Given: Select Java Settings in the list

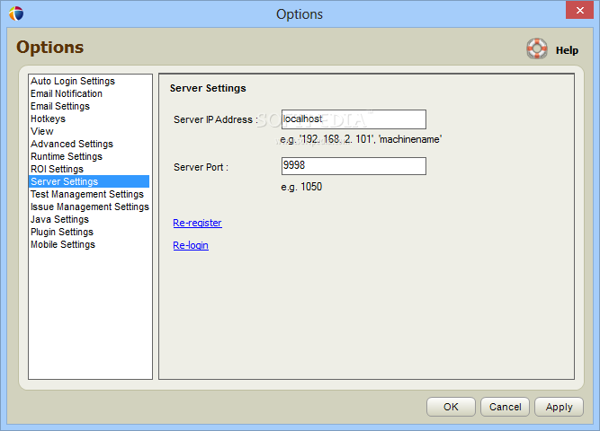Looking at the screenshot, I should coord(59,219).
